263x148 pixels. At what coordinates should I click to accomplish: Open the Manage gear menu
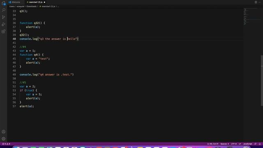pos(4,139)
